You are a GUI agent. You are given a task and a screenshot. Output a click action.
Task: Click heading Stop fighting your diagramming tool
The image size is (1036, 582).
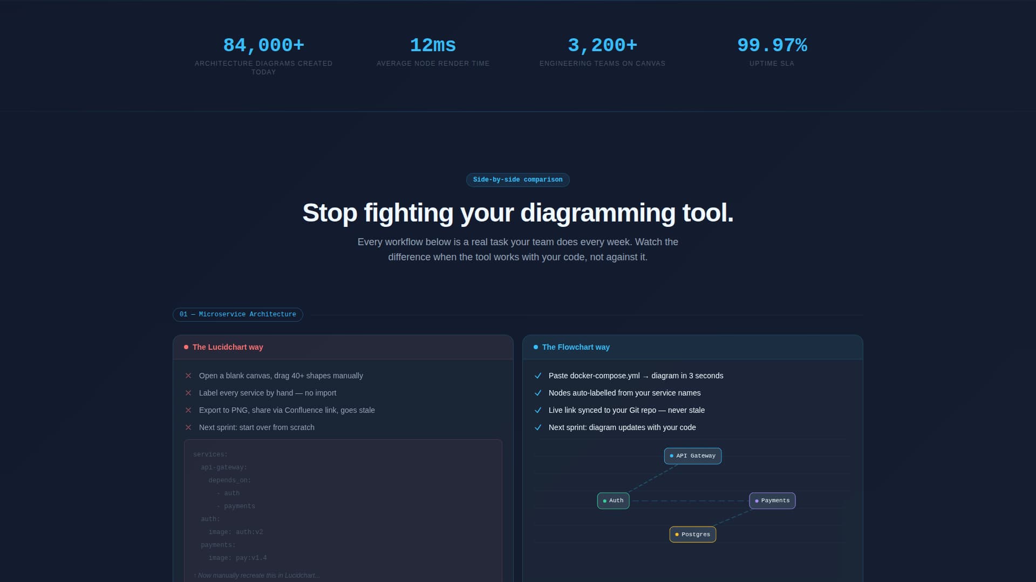pyautogui.click(x=517, y=213)
